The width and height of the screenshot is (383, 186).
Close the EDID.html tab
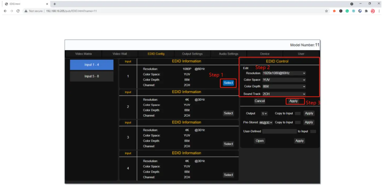click(47, 4)
